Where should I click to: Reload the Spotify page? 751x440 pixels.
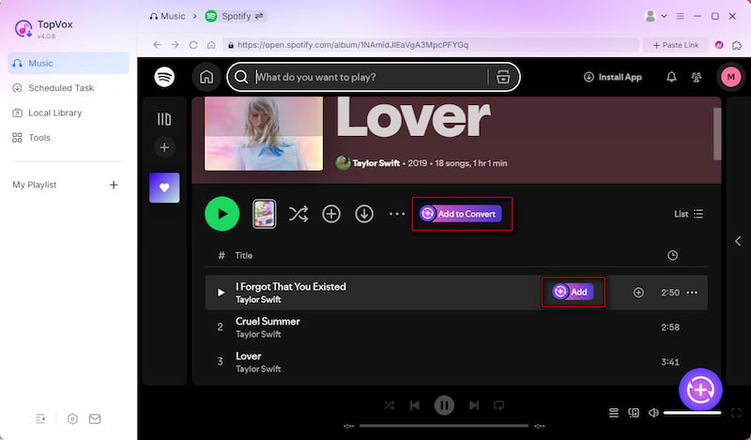[193, 44]
